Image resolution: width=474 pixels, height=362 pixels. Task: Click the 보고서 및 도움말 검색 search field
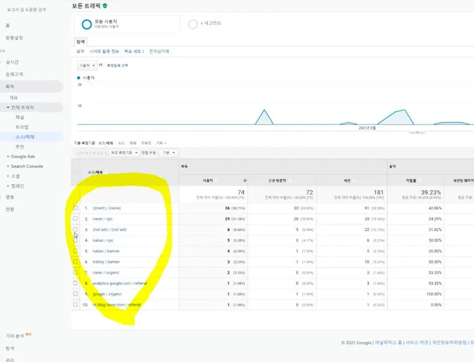(27, 10)
